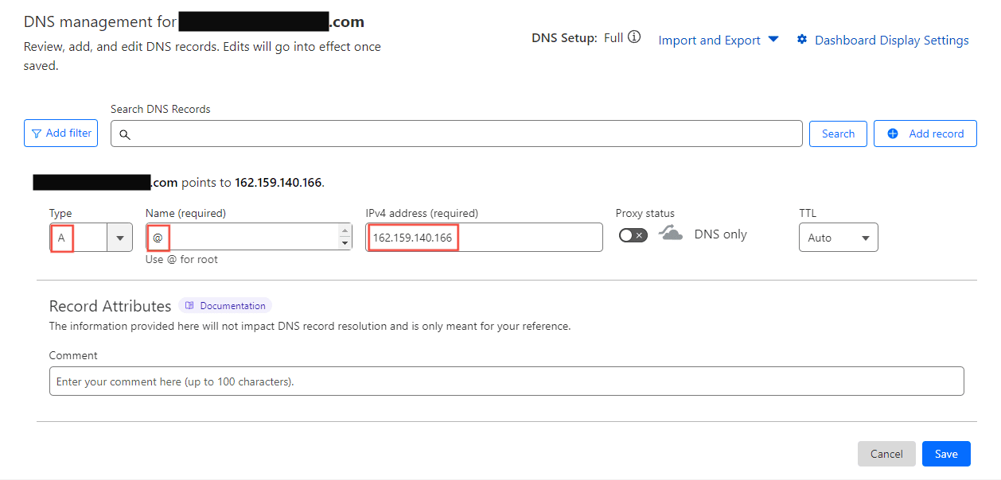Open Dashboard Display Settings
The image size is (1001, 480).
pyautogui.click(x=891, y=41)
